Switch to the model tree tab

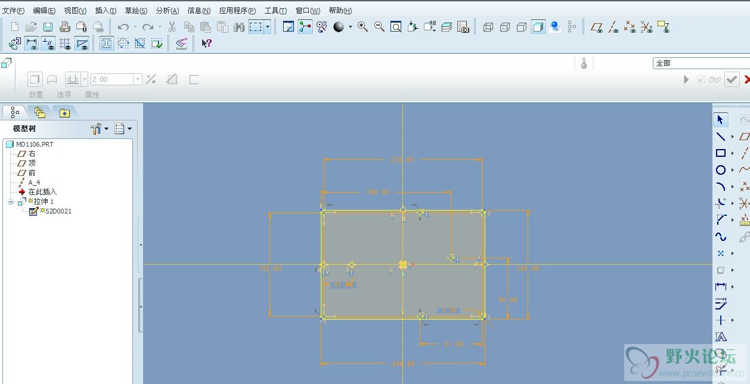click(x=15, y=112)
